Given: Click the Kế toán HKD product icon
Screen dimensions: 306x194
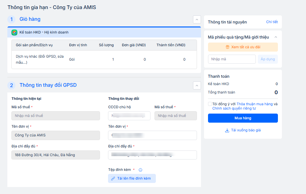Looking at the screenshot, I should tap(14, 33).
